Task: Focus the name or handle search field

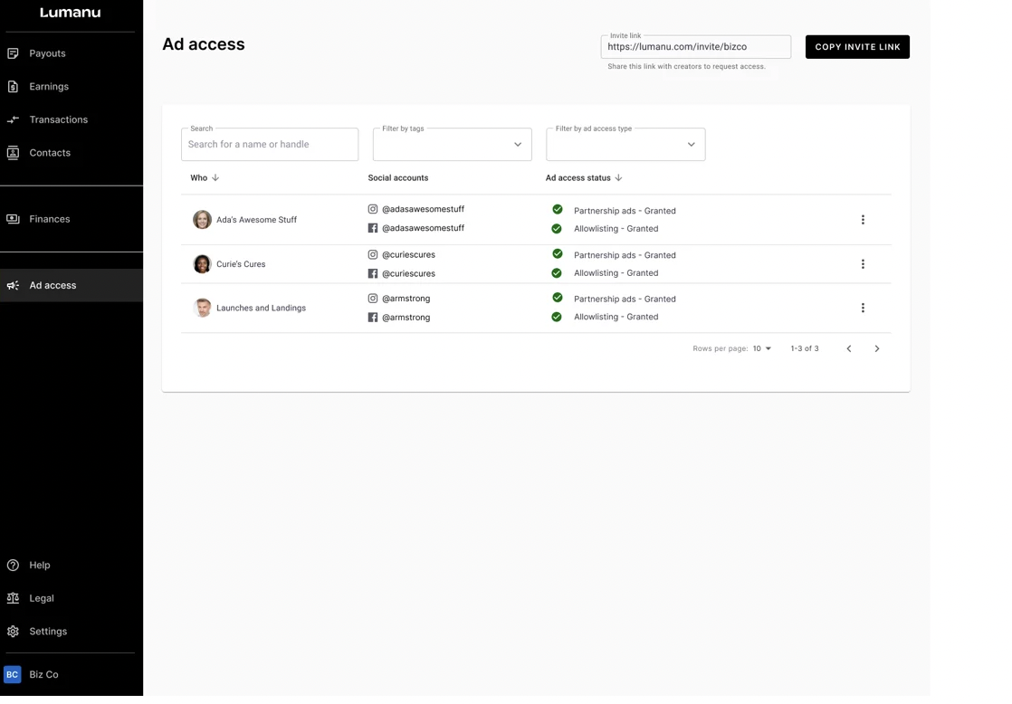Action: tap(270, 145)
